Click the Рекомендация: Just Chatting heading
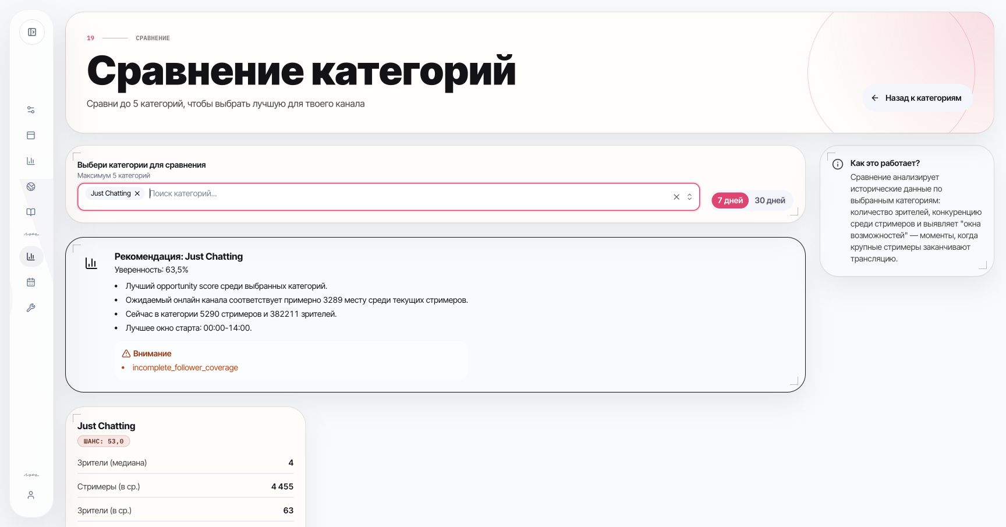 coord(179,256)
